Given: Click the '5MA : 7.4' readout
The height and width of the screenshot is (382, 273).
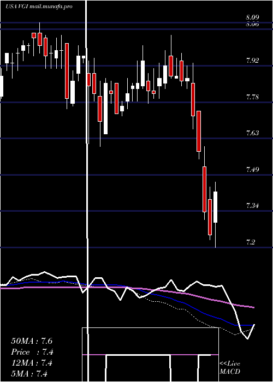Looking at the screenshot, I should pyautogui.click(x=29, y=374).
